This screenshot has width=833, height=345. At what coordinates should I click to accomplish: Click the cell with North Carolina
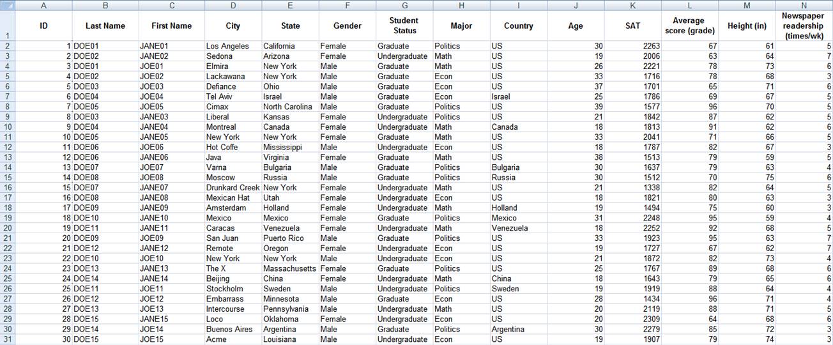[x=290, y=107]
